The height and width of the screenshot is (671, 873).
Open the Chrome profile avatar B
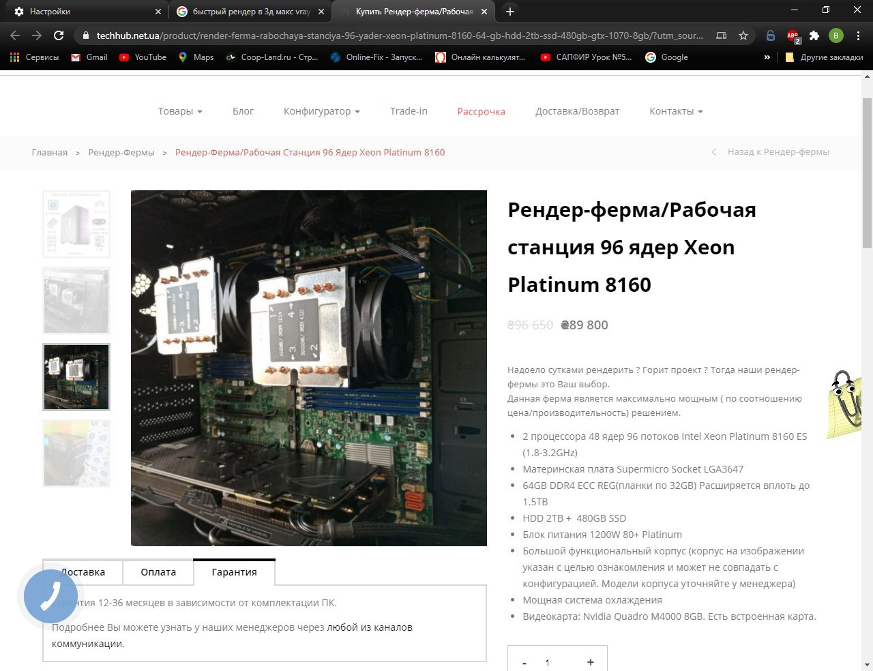point(836,35)
